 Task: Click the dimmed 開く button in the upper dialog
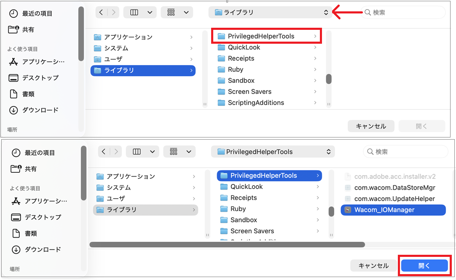pyautogui.click(x=422, y=126)
